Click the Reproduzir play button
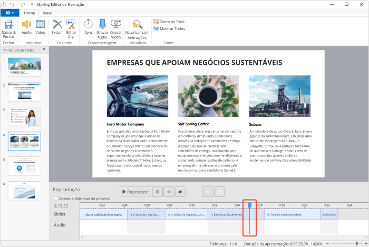Image resolution: width=369 pixels, height=247 pixels. click(135, 192)
